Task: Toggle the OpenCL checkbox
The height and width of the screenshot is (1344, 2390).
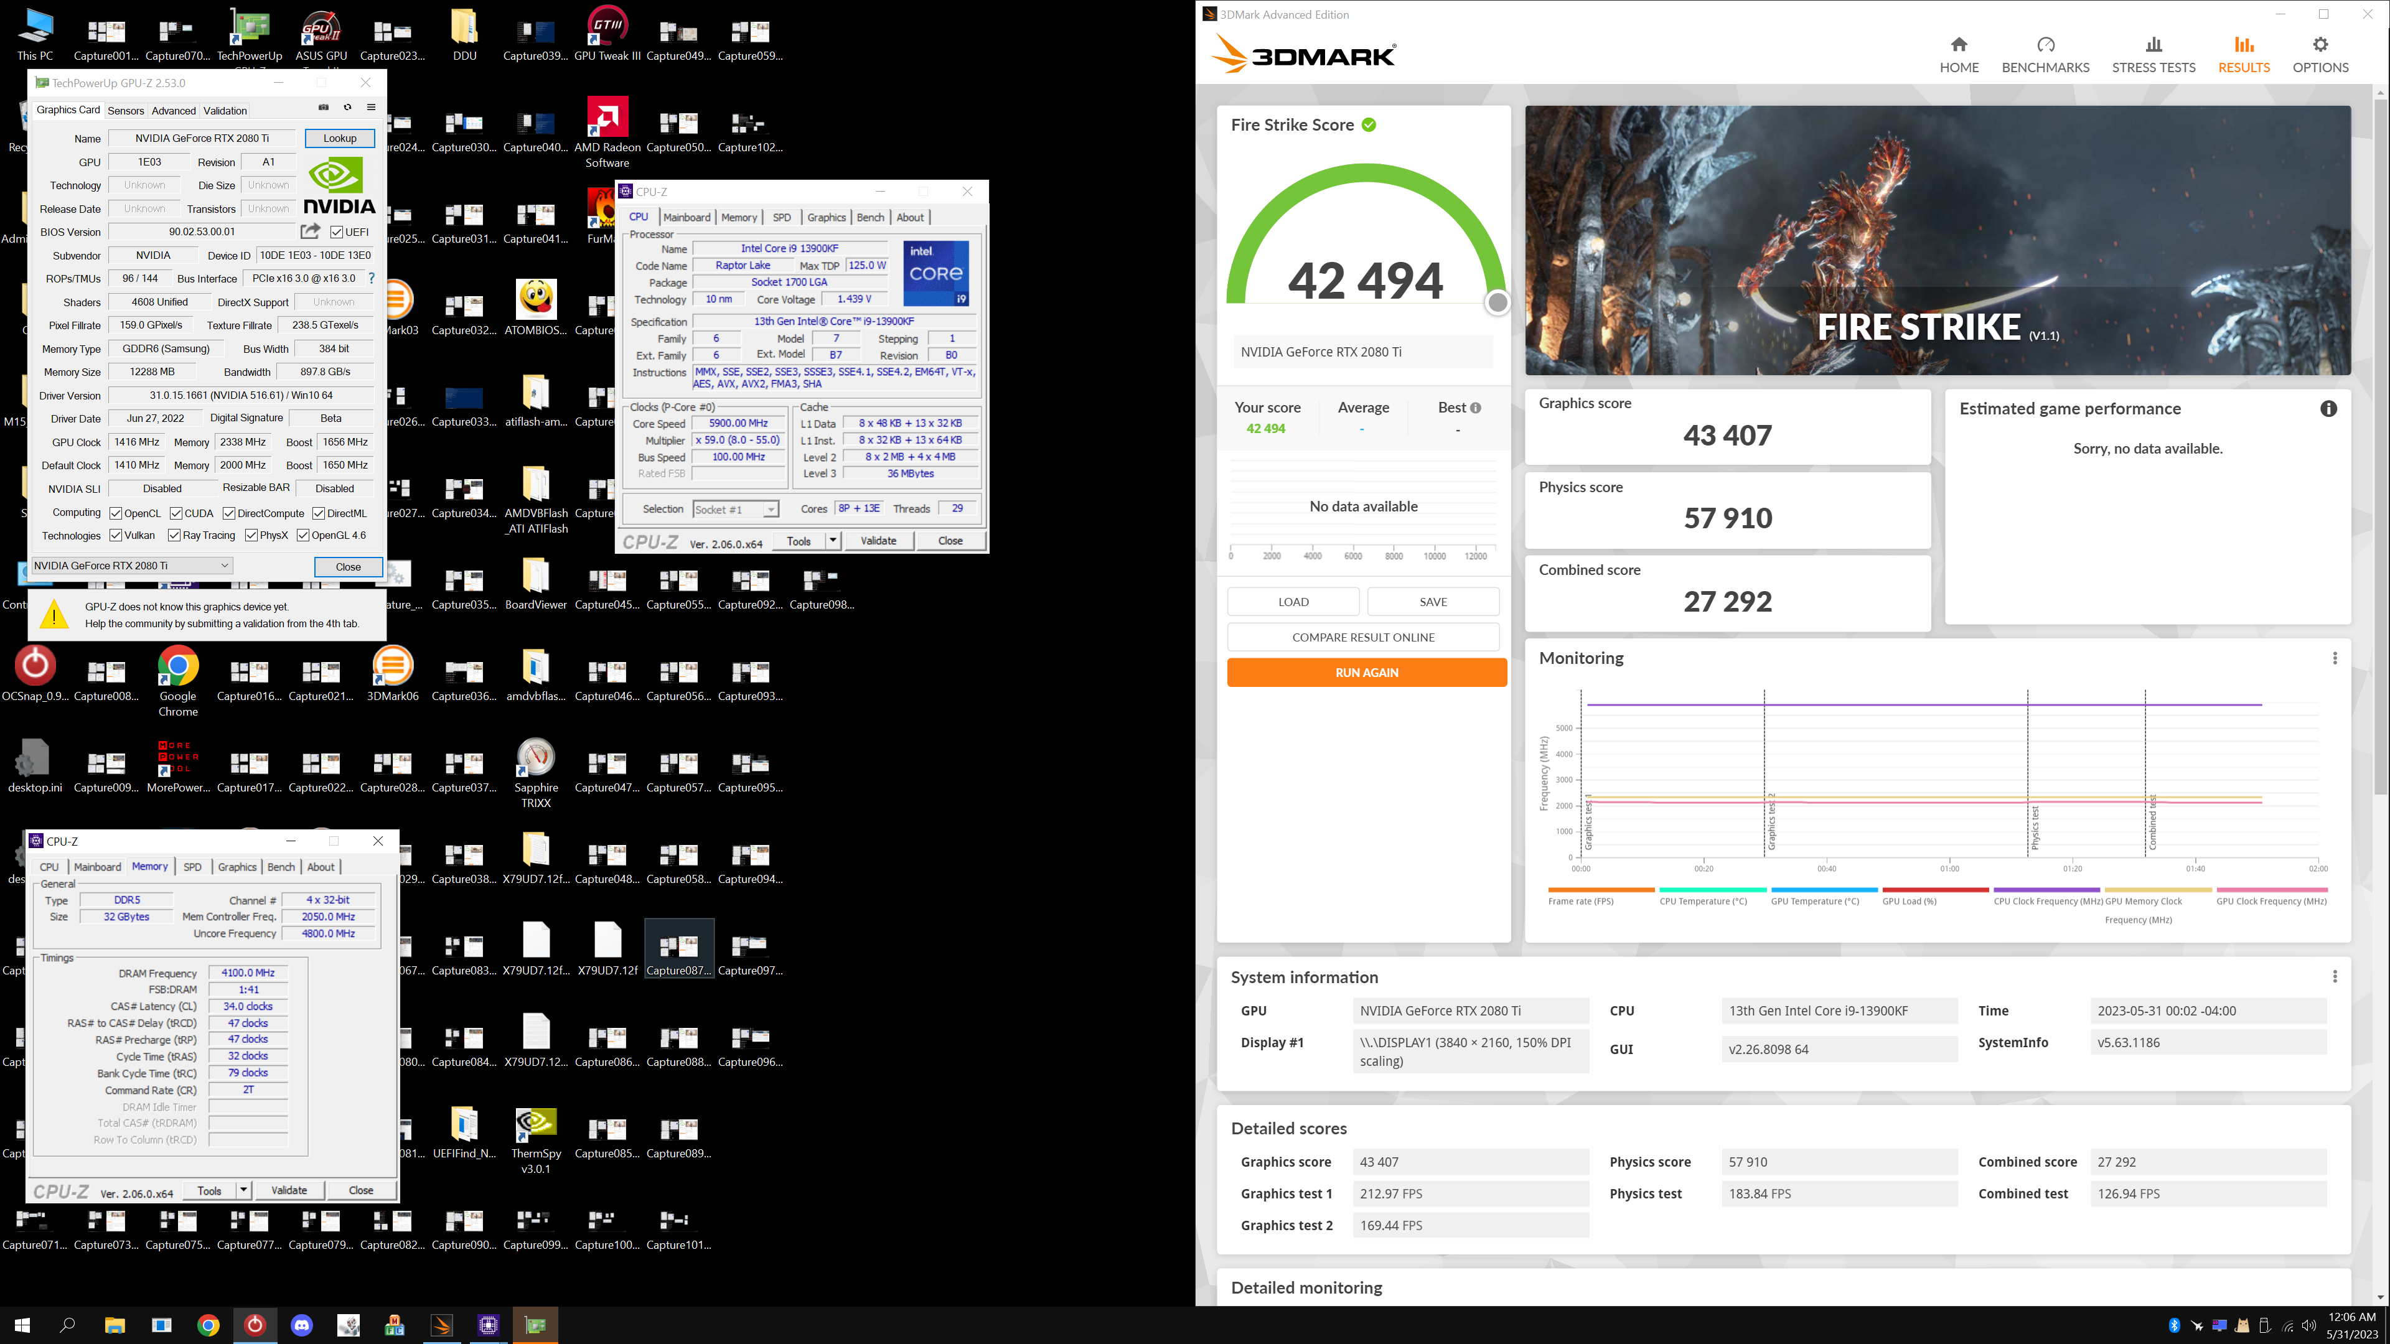Action: [x=116, y=513]
